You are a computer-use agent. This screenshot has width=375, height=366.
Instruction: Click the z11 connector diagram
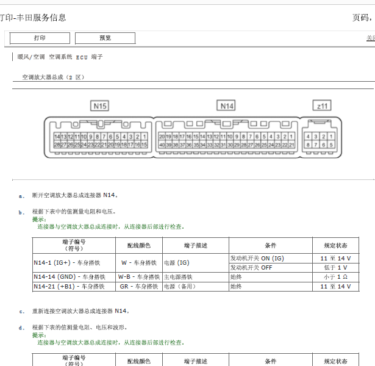point(321,137)
